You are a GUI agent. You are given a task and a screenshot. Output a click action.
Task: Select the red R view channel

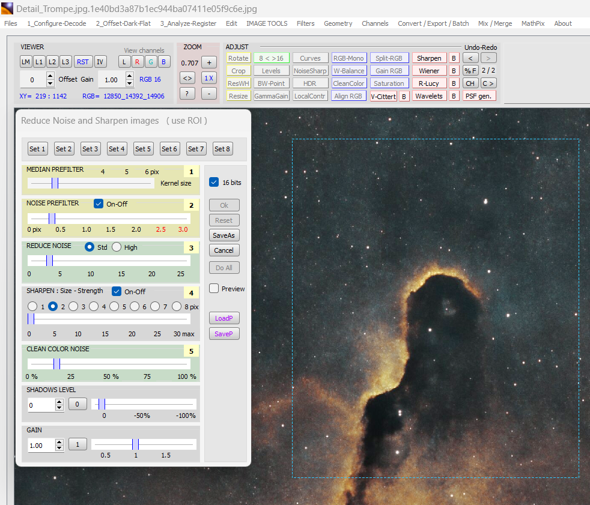coord(137,62)
